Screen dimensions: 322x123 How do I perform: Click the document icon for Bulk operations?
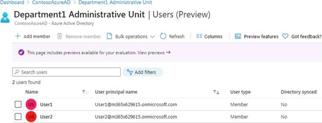110,36
